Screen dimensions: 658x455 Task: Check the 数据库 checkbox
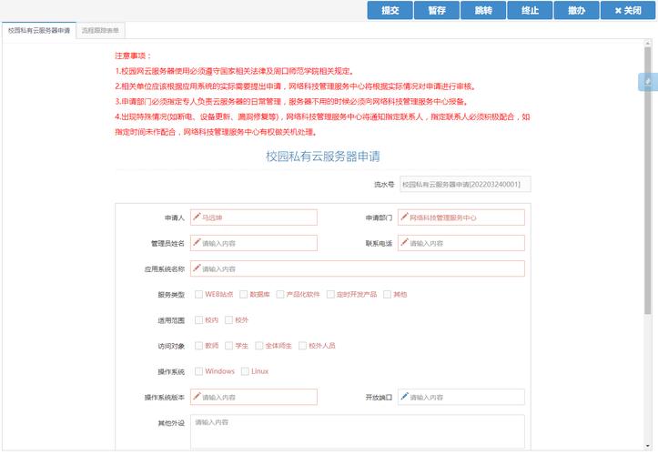243,294
